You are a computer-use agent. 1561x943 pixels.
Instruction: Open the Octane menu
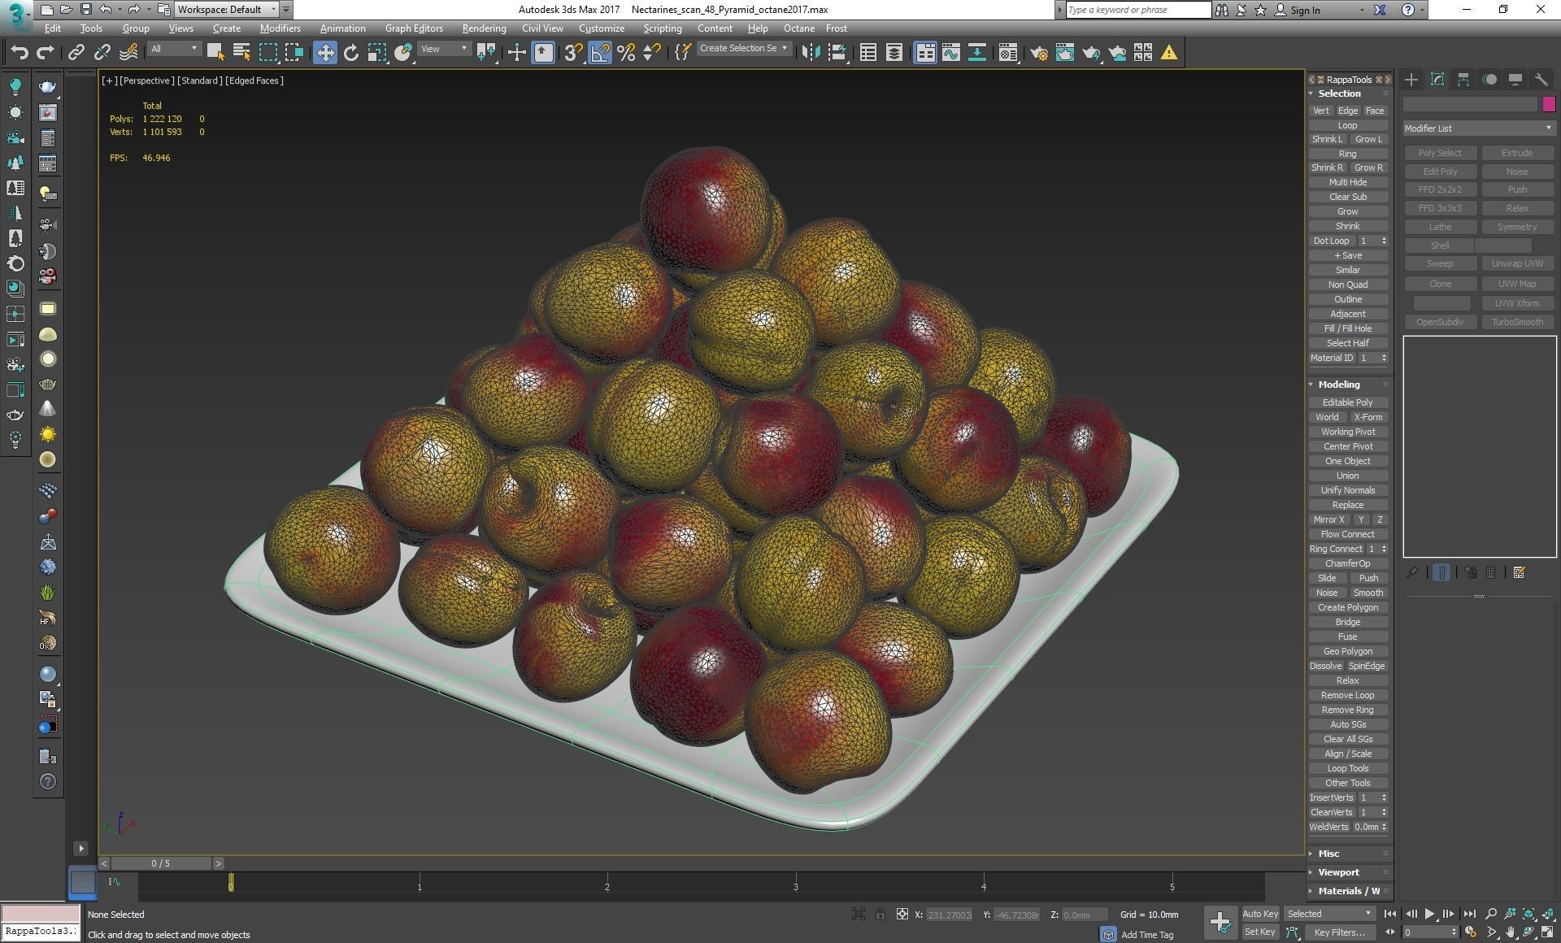pyautogui.click(x=798, y=28)
